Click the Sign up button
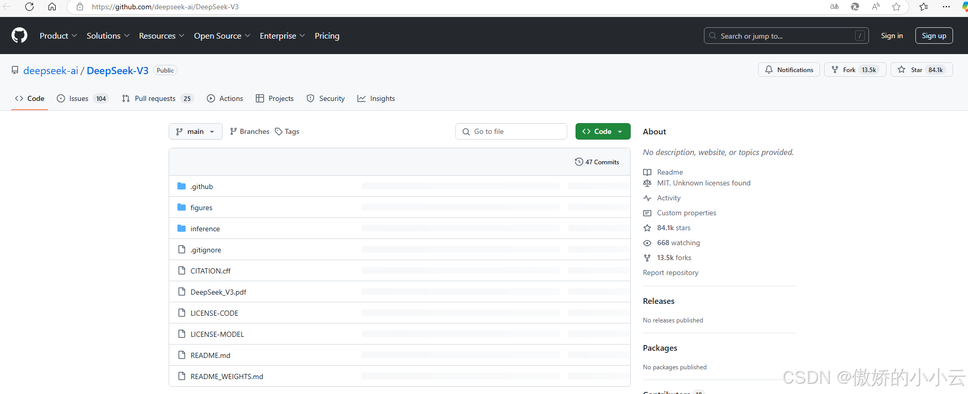 pyautogui.click(x=934, y=36)
